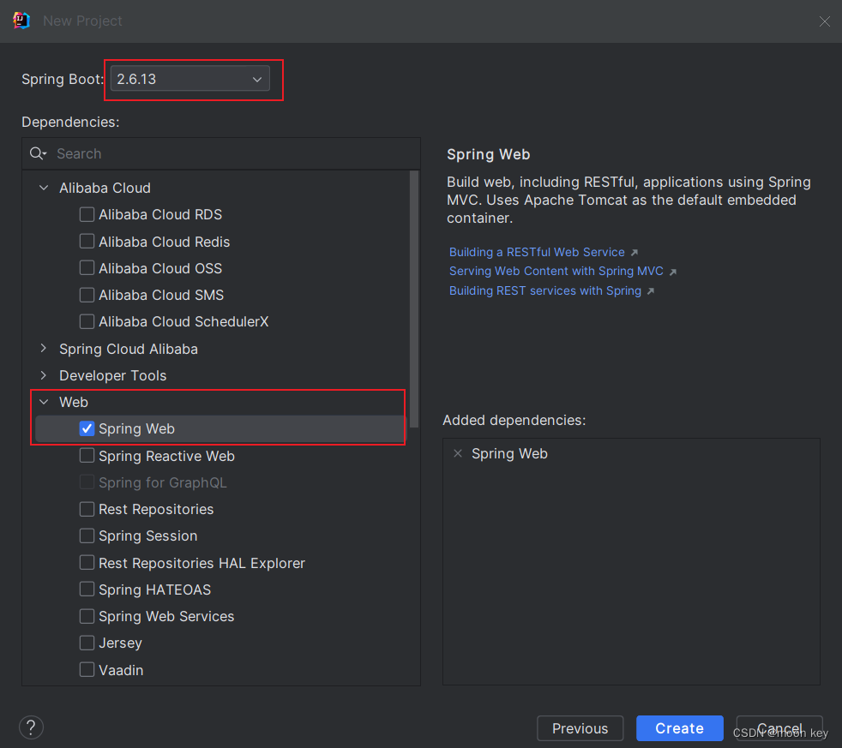Open help with question mark icon
Screen dimensions: 842x748
tap(31, 727)
